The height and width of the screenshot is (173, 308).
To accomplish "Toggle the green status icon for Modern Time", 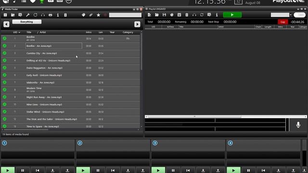I will coord(5,90).
